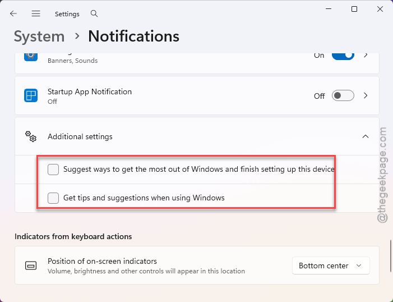Close the Settings window
This screenshot has height=302, width=393.
tap(380, 9)
